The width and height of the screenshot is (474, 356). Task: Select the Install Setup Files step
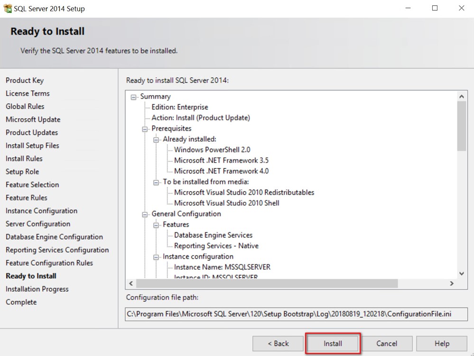pos(32,146)
